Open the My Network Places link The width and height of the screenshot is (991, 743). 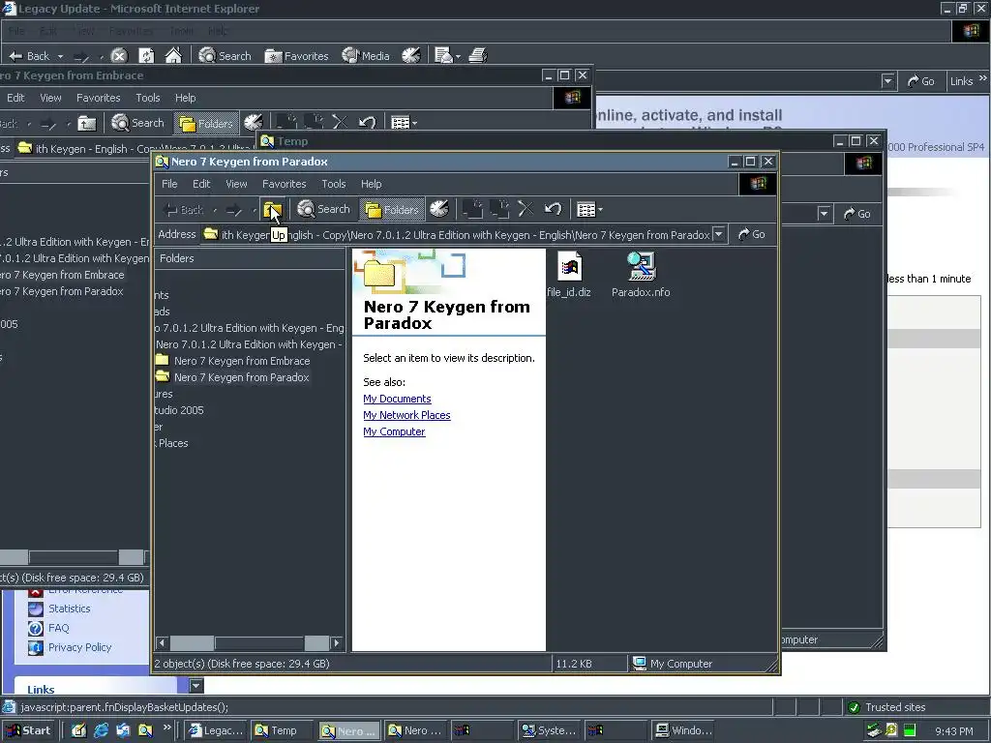coord(407,415)
